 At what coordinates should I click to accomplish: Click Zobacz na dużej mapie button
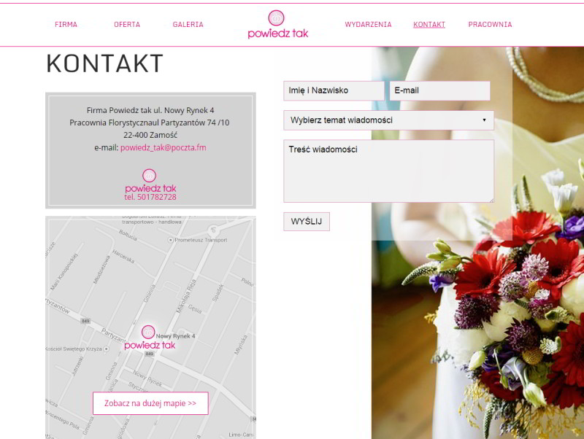pos(150,403)
